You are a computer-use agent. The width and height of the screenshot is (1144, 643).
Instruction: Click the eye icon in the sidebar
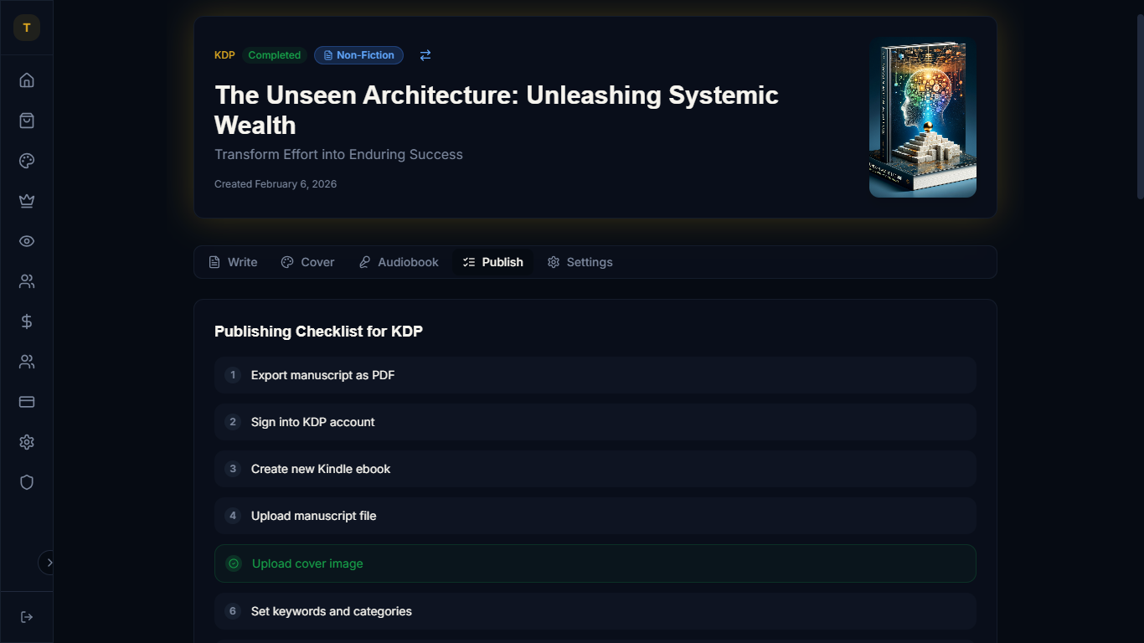coord(27,241)
